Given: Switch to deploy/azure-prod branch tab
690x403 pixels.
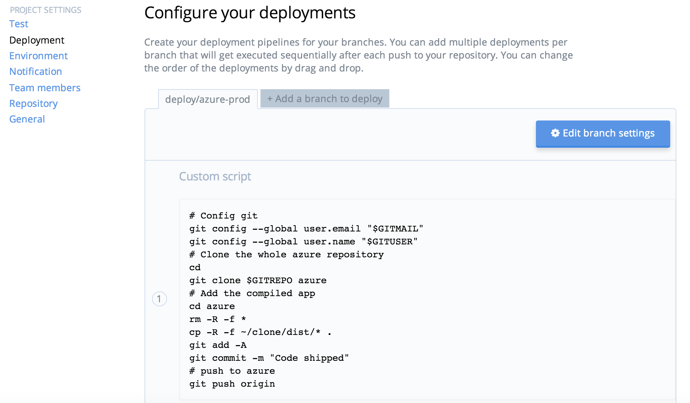Looking at the screenshot, I should pos(208,99).
